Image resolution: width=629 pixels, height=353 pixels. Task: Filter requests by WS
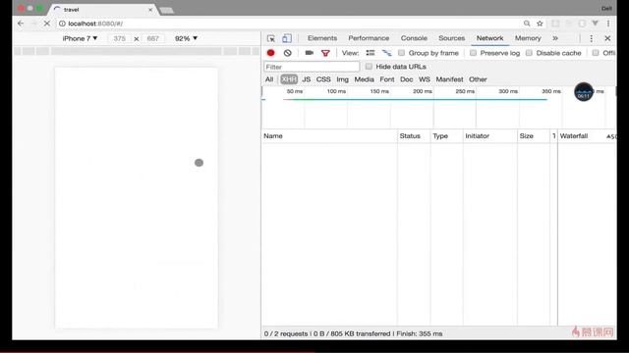[x=425, y=79]
